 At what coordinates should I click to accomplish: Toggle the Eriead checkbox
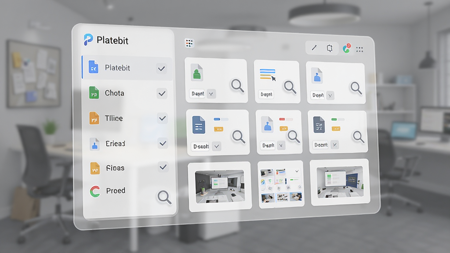click(x=163, y=143)
